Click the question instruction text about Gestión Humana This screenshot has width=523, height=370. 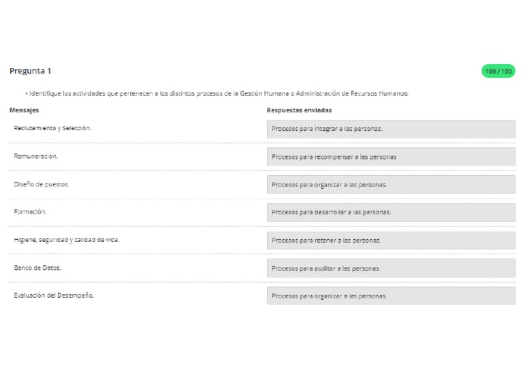[219, 93]
